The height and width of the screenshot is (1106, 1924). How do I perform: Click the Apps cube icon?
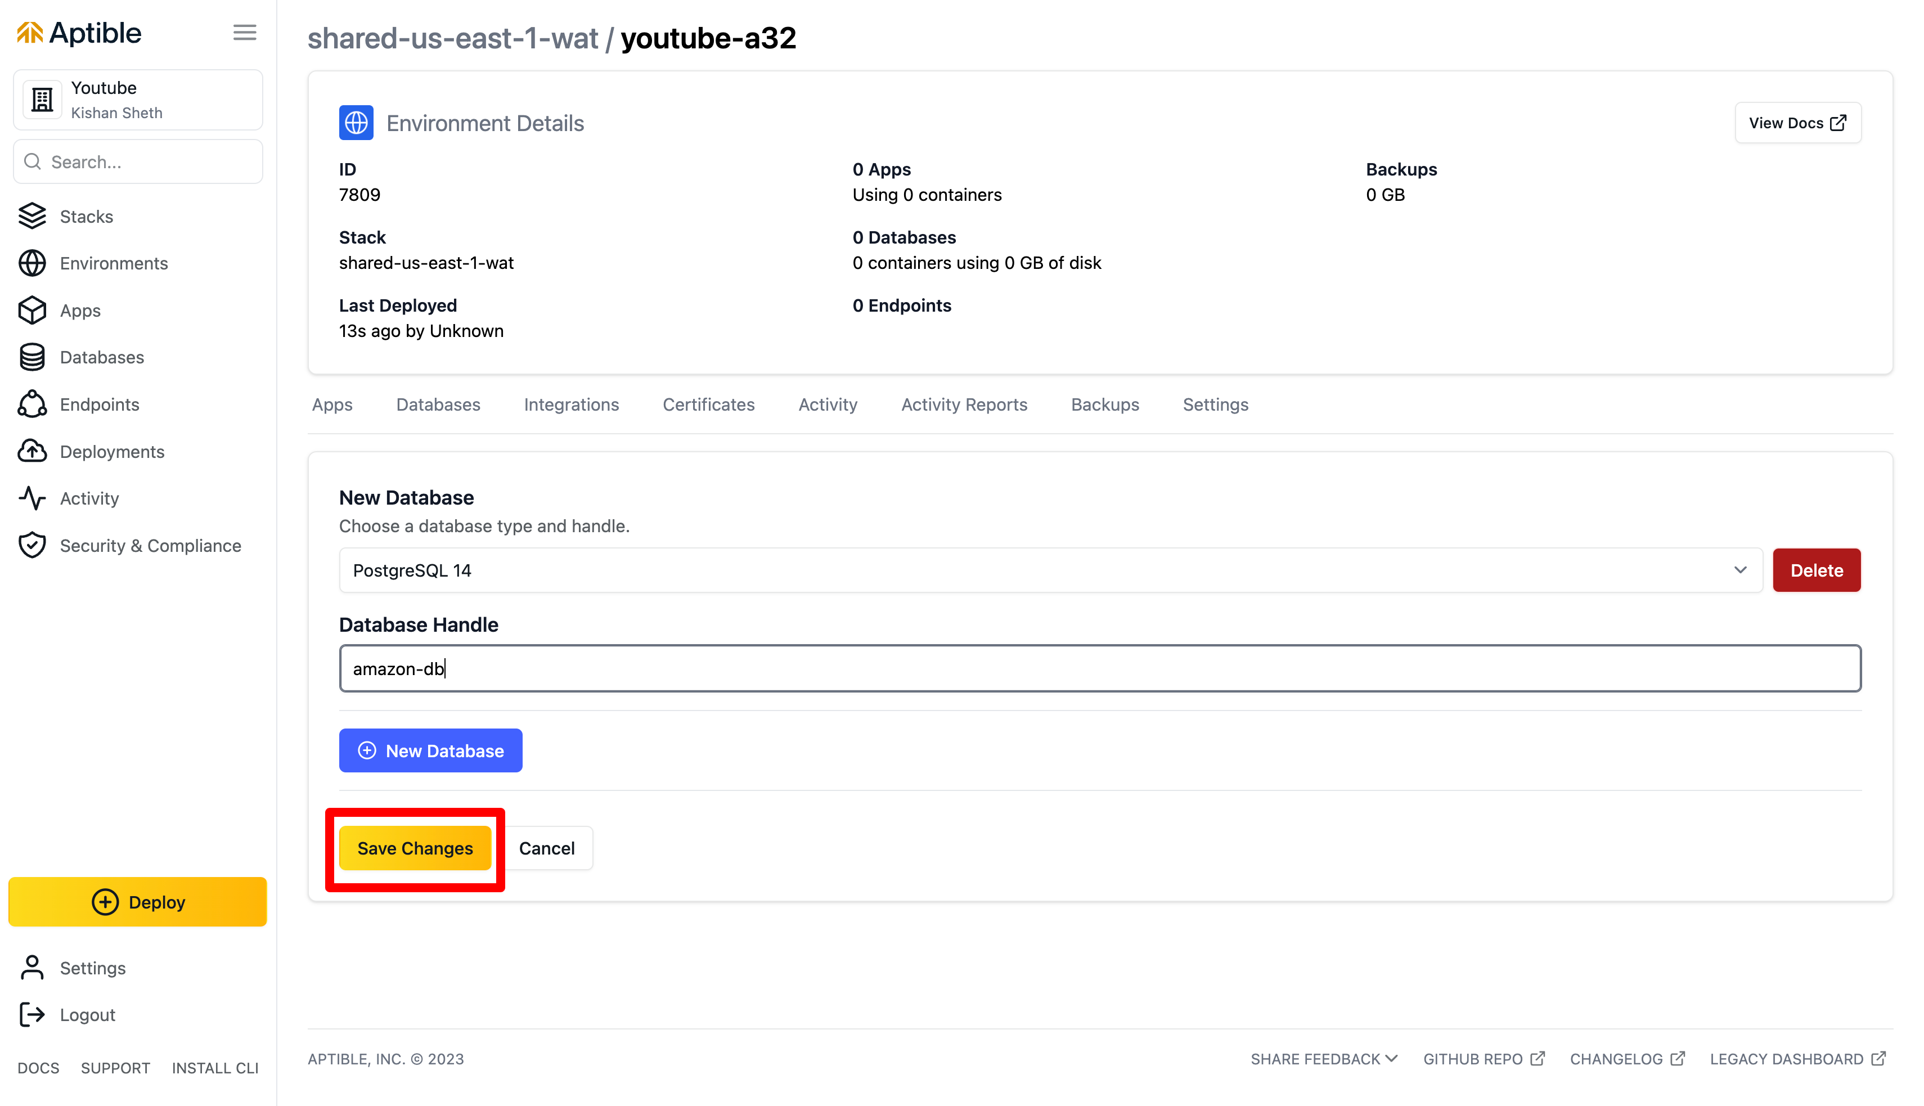point(32,311)
